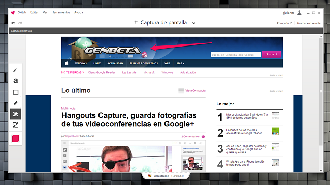The width and height of the screenshot is (330, 185).
Task: Click the home icon in Genbeta navbar
Action: (67, 63)
